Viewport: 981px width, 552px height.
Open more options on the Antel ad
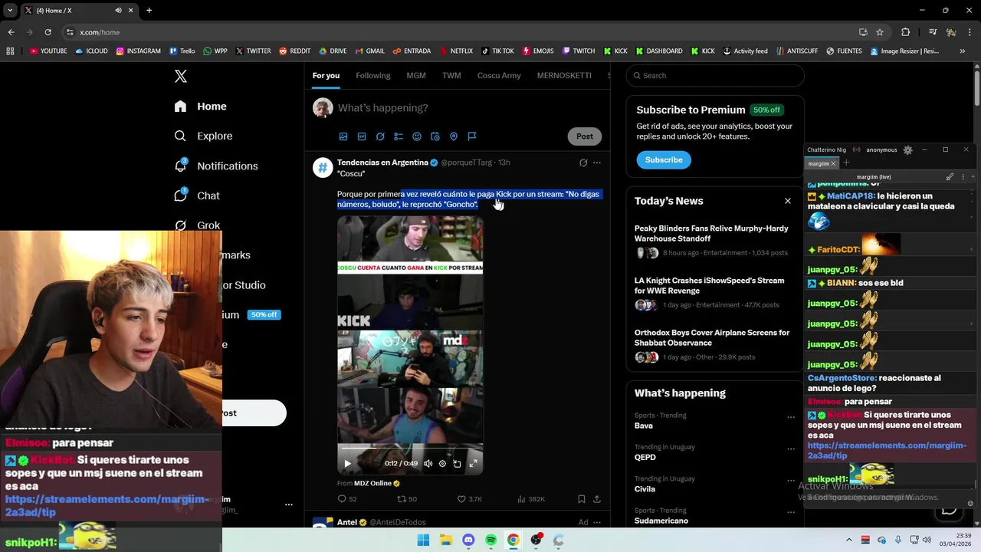pos(597,522)
